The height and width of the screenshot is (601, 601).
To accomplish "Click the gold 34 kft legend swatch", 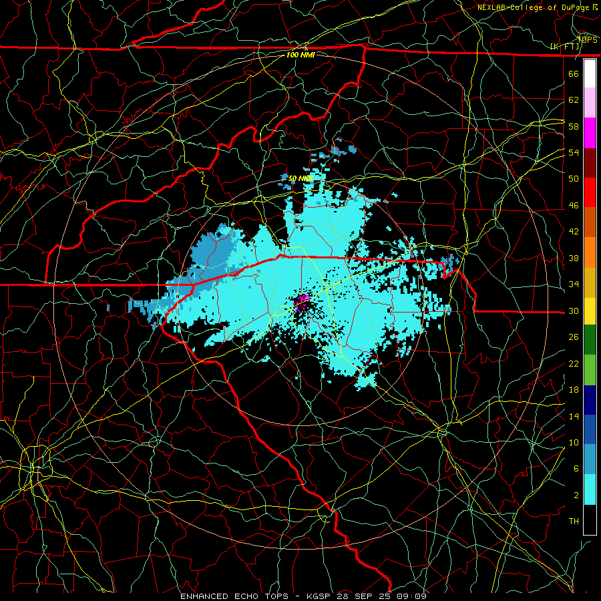I will point(590,282).
